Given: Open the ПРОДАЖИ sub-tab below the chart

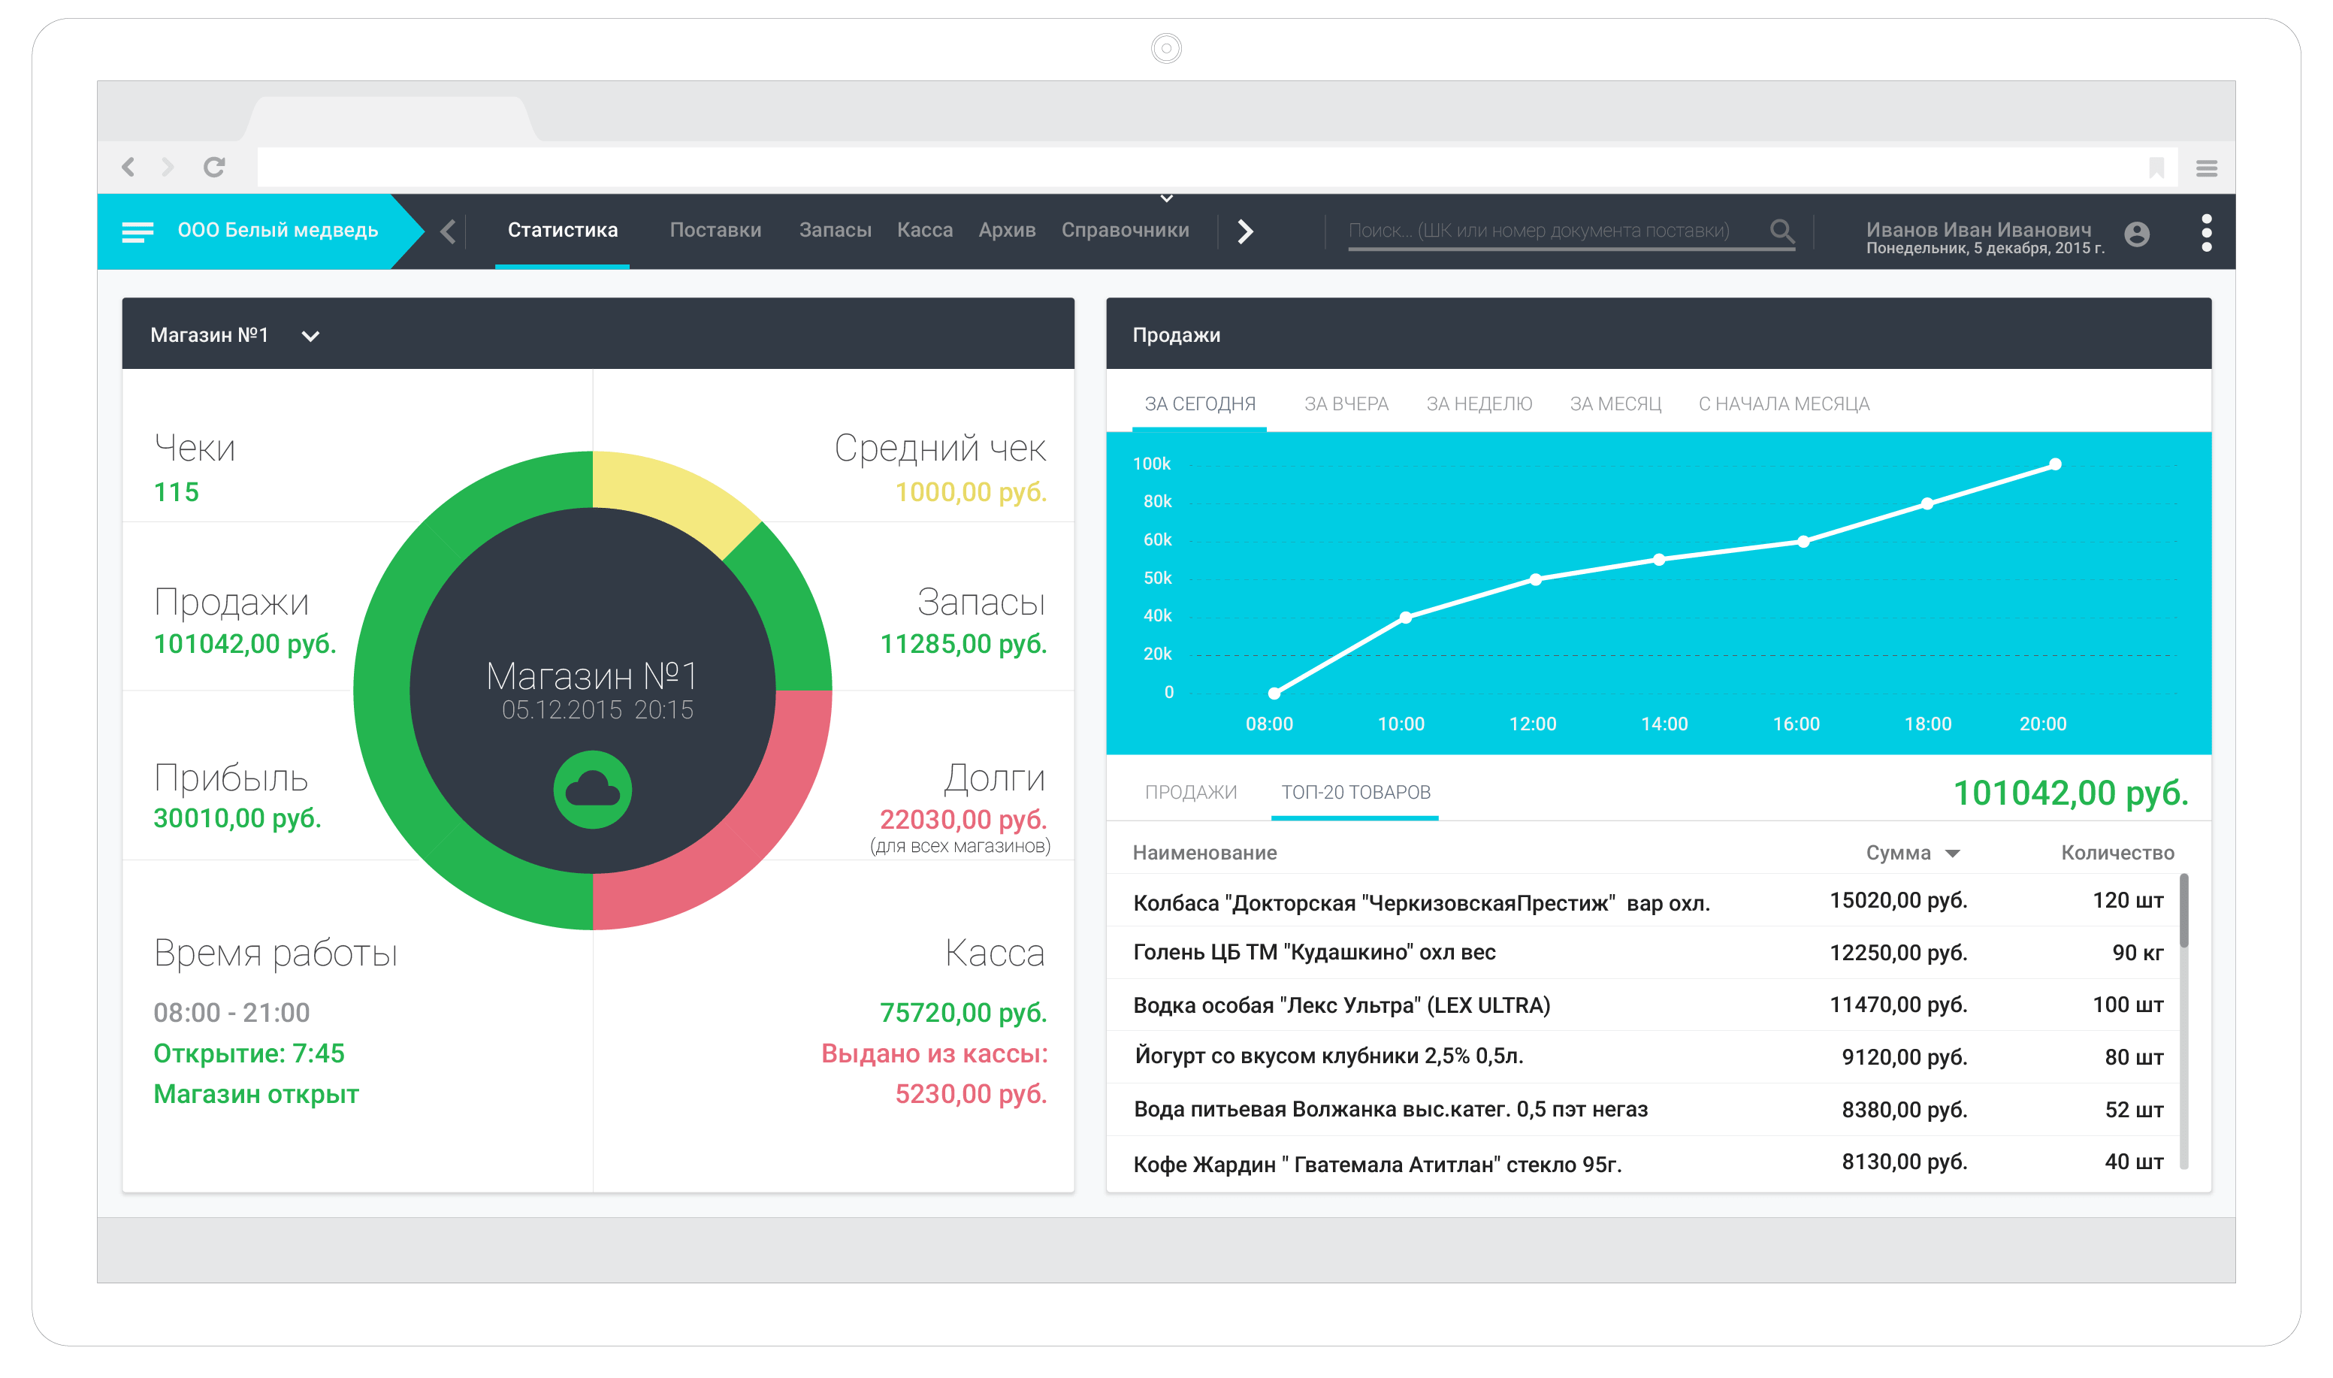Looking at the screenshot, I should click(x=1190, y=792).
